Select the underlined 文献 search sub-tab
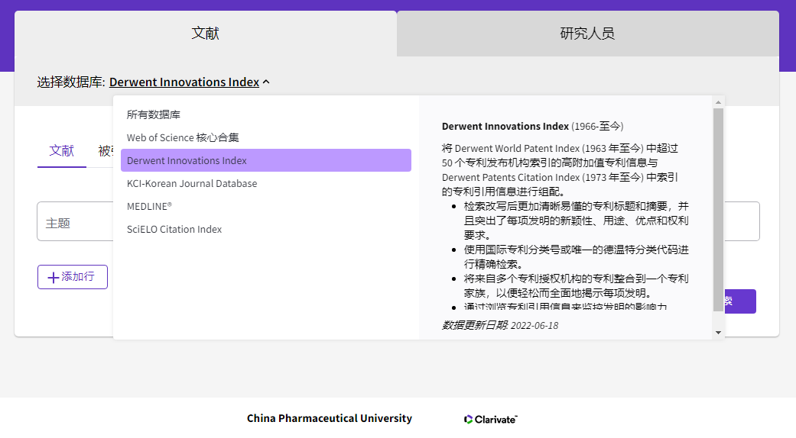796x438 pixels. (62, 150)
